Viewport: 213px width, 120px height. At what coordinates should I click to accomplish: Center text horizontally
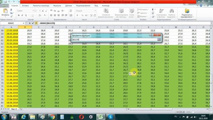tap(55, 15)
